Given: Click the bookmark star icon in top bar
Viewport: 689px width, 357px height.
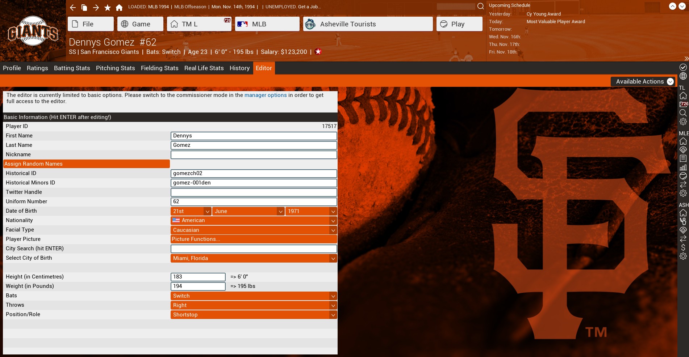Looking at the screenshot, I should click(108, 7).
